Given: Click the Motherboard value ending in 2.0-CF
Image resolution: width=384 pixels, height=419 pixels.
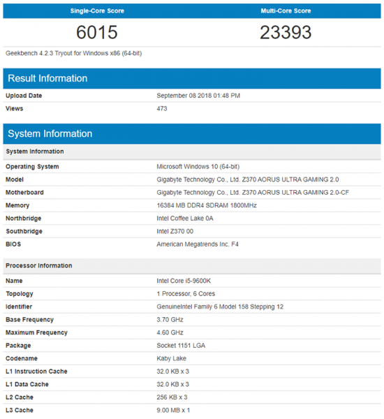Looking at the screenshot, I should pos(253,193).
